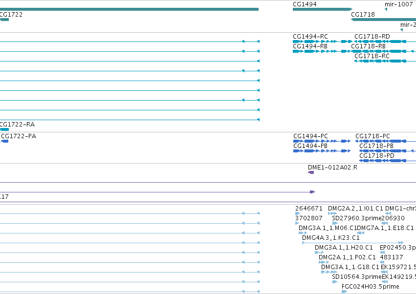Select the small mir-1007 arrow glyph

point(386,9)
